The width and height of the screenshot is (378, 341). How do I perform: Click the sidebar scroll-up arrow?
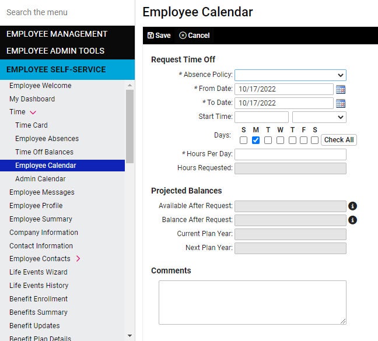pyautogui.click(x=129, y=86)
